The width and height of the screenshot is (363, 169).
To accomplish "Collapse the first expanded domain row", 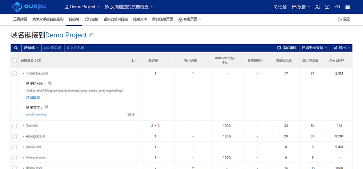I will pyautogui.click(x=23, y=74).
